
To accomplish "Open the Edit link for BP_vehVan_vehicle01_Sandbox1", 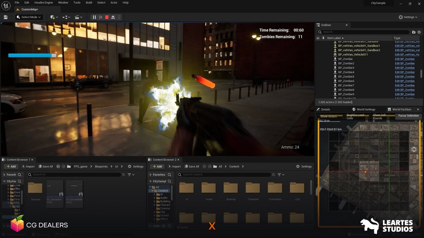I will 407,46.
